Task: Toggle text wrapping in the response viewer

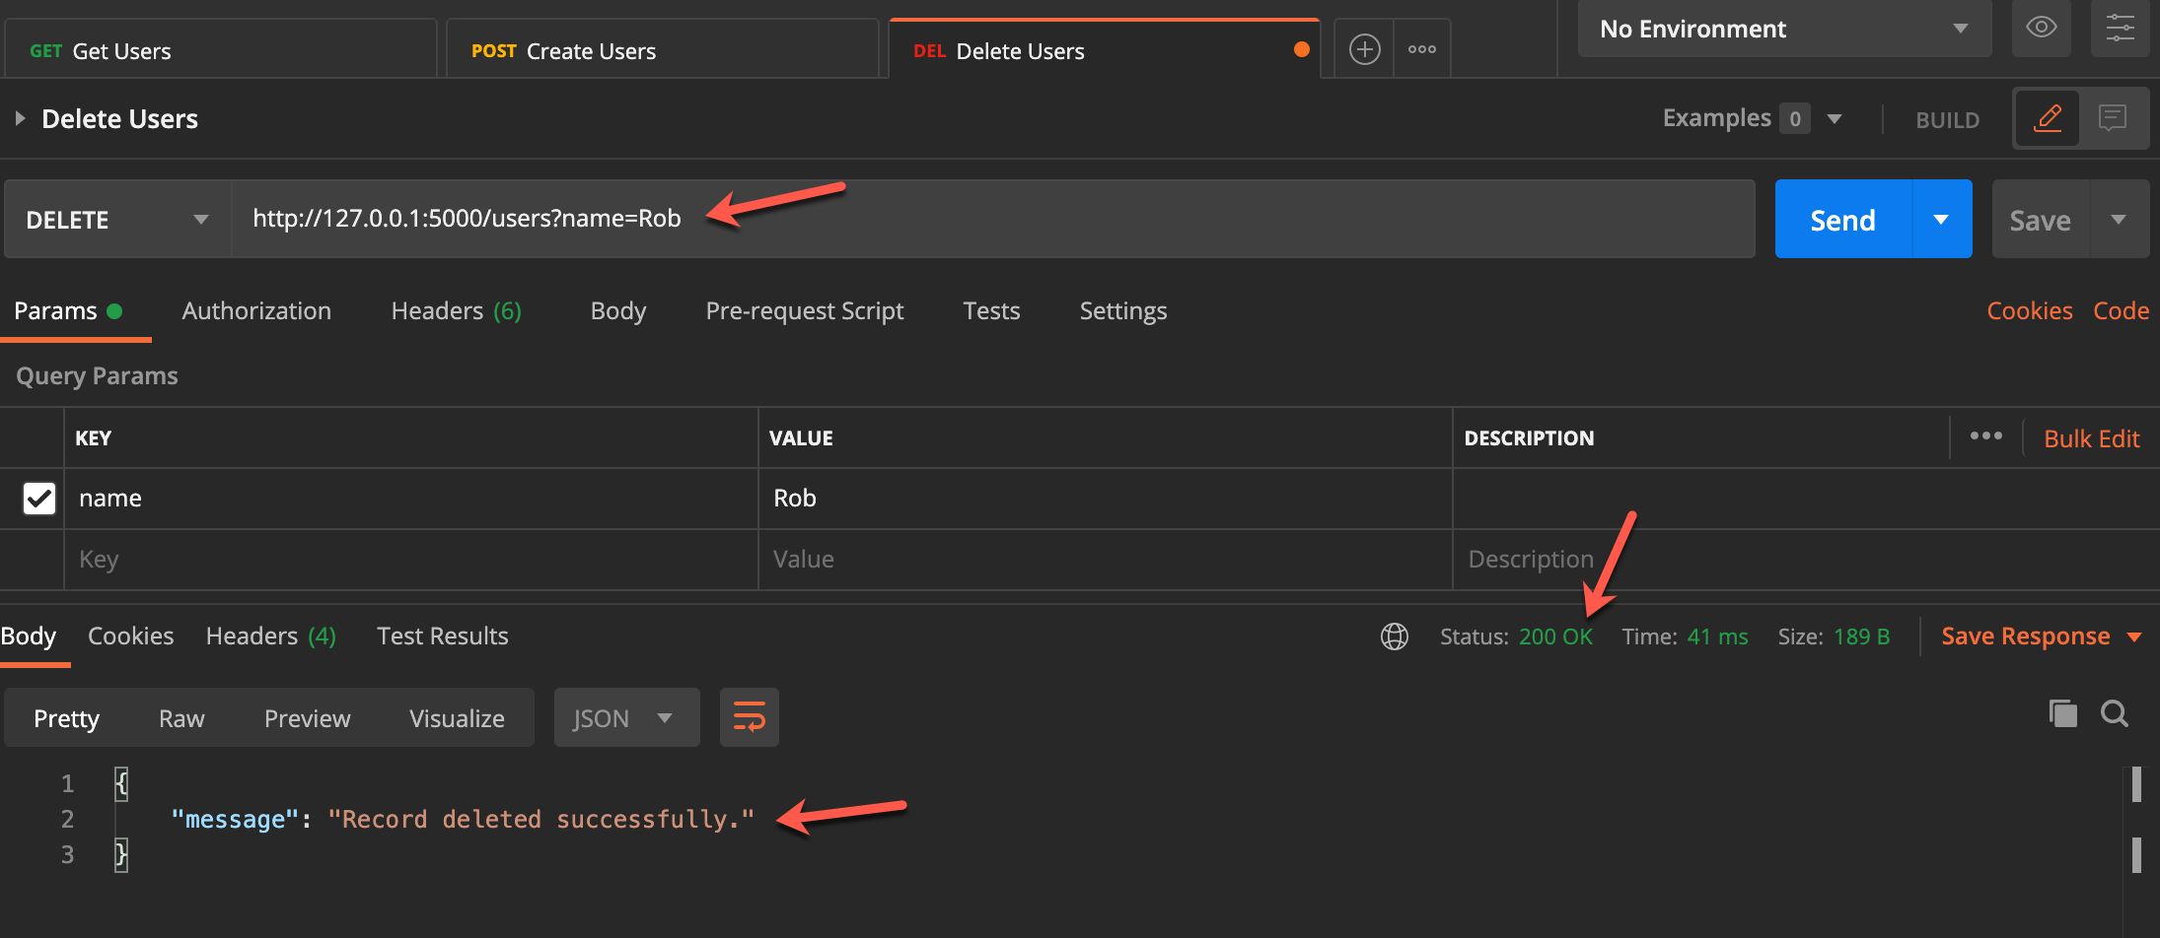Action: [749, 717]
